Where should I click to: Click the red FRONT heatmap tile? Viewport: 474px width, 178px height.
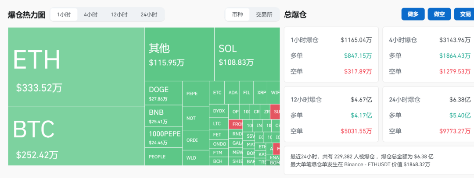(237, 124)
